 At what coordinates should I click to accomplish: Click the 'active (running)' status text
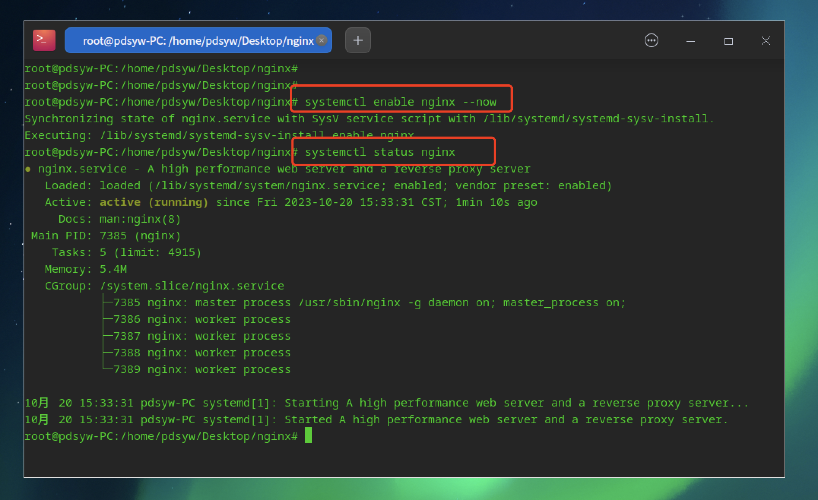pos(154,202)
